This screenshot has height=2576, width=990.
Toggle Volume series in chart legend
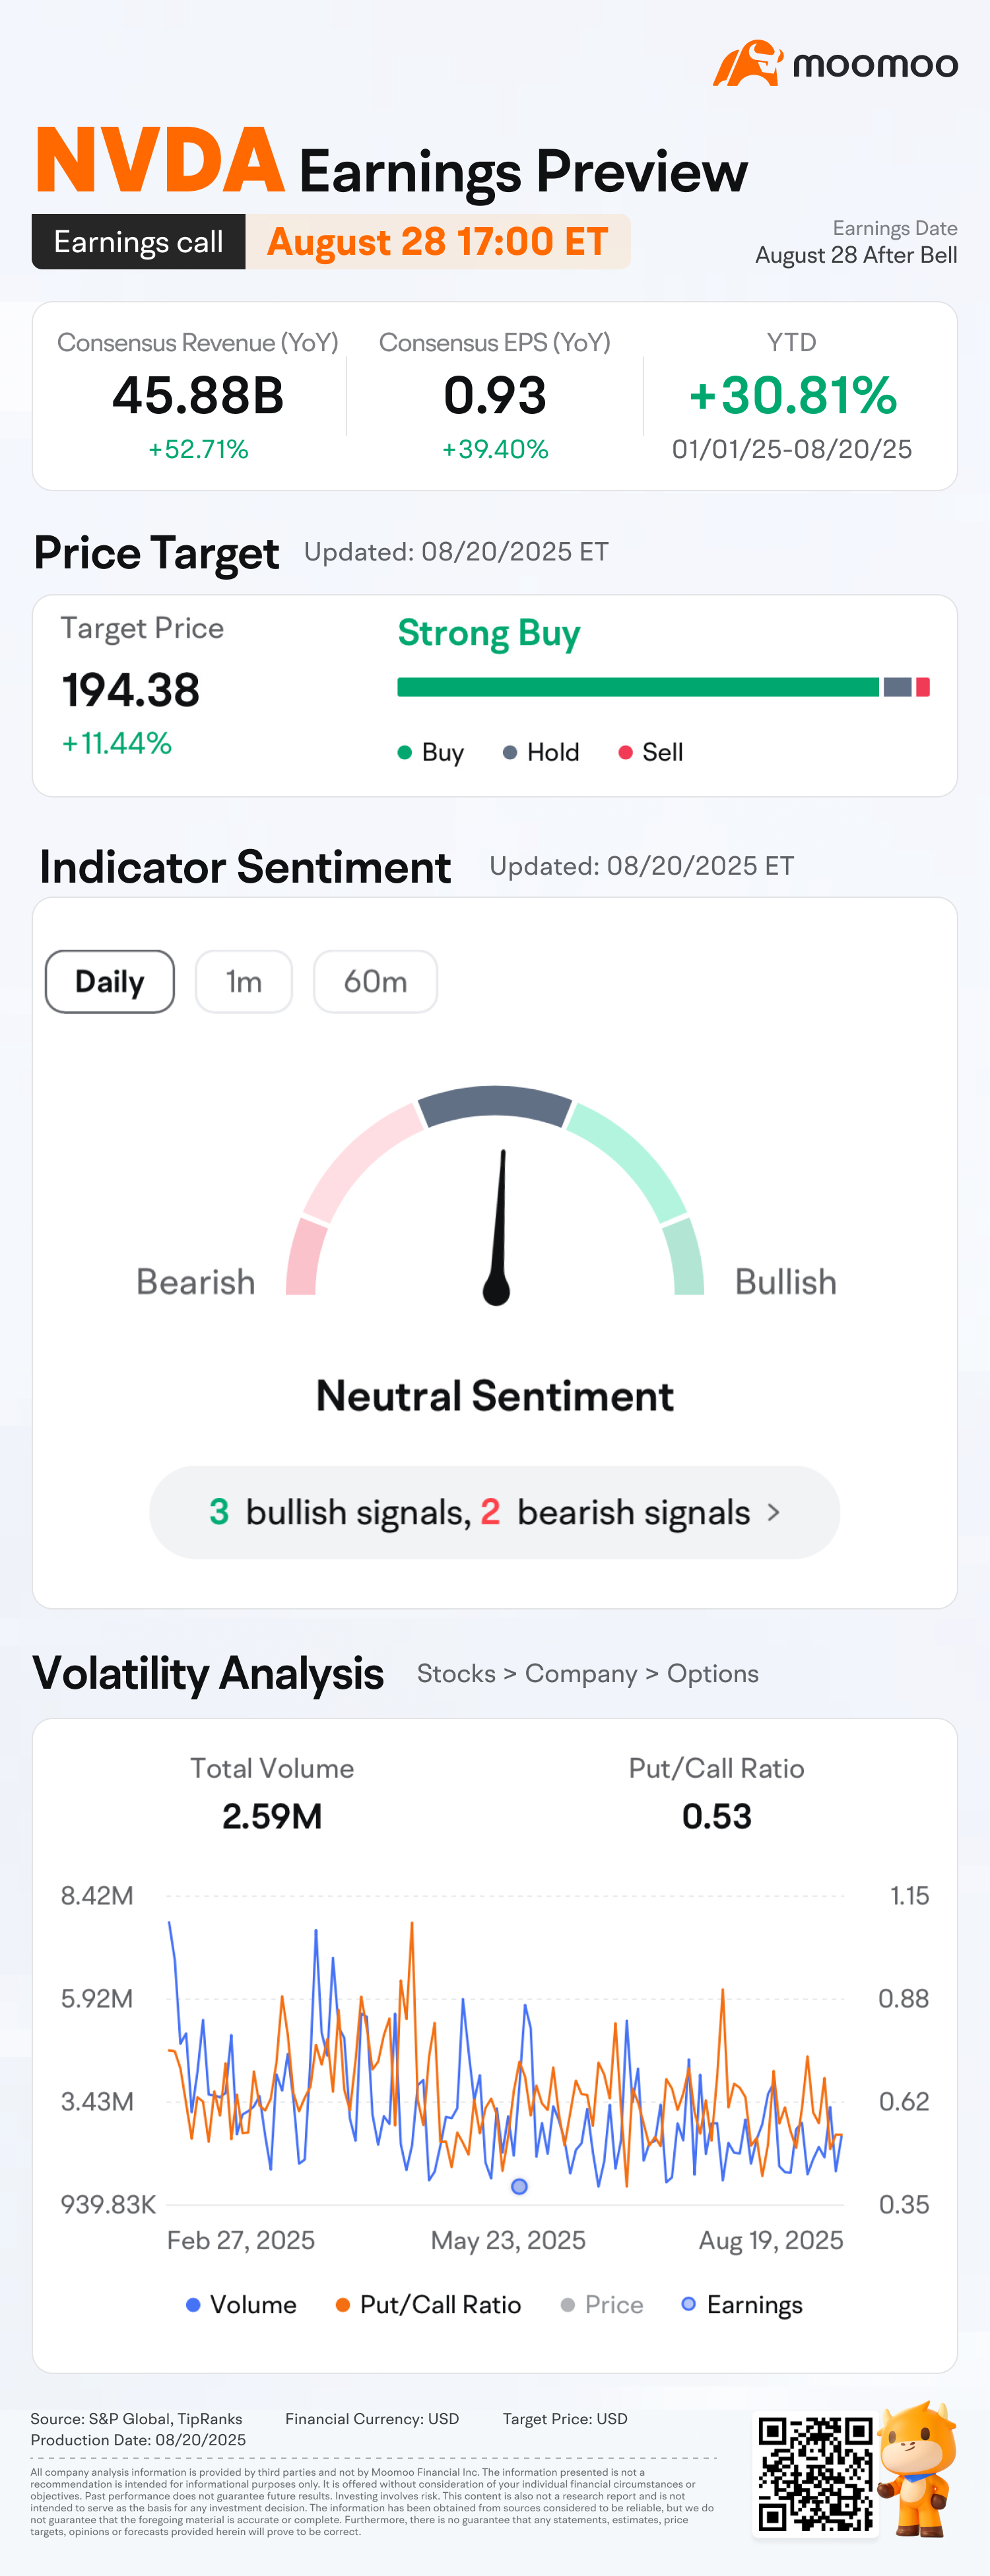[242, 2304]
